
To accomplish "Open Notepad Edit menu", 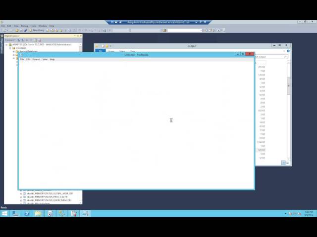I will (x=28, y=59).
